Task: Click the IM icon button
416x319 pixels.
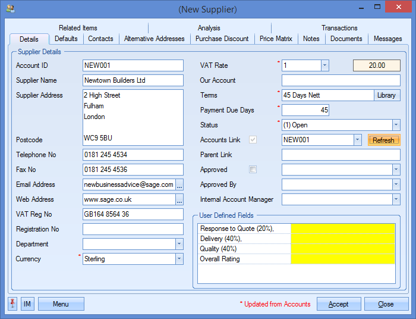Action: 27,304
